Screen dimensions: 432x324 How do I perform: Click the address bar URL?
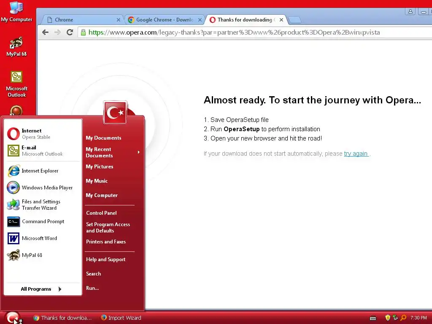click(x=234, y=32)
